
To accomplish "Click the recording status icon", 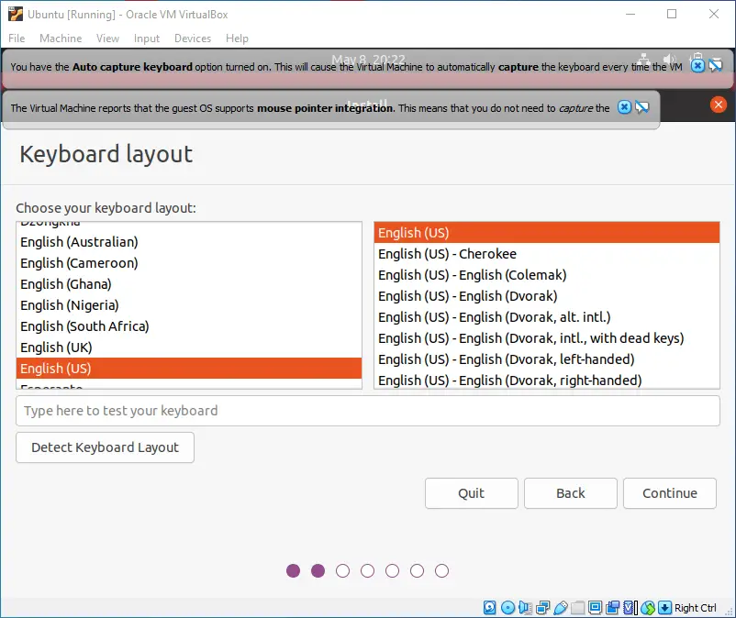I will 612,608.
